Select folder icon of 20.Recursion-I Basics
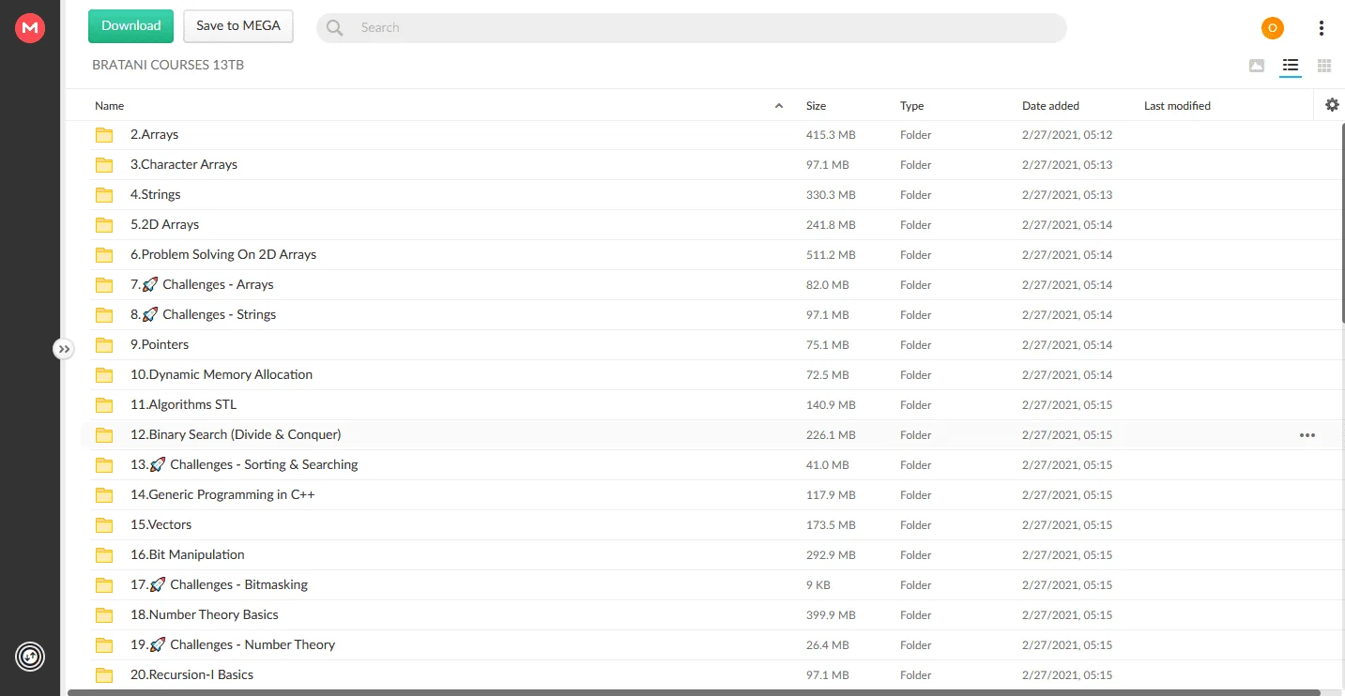 click(x=104, y=675)
